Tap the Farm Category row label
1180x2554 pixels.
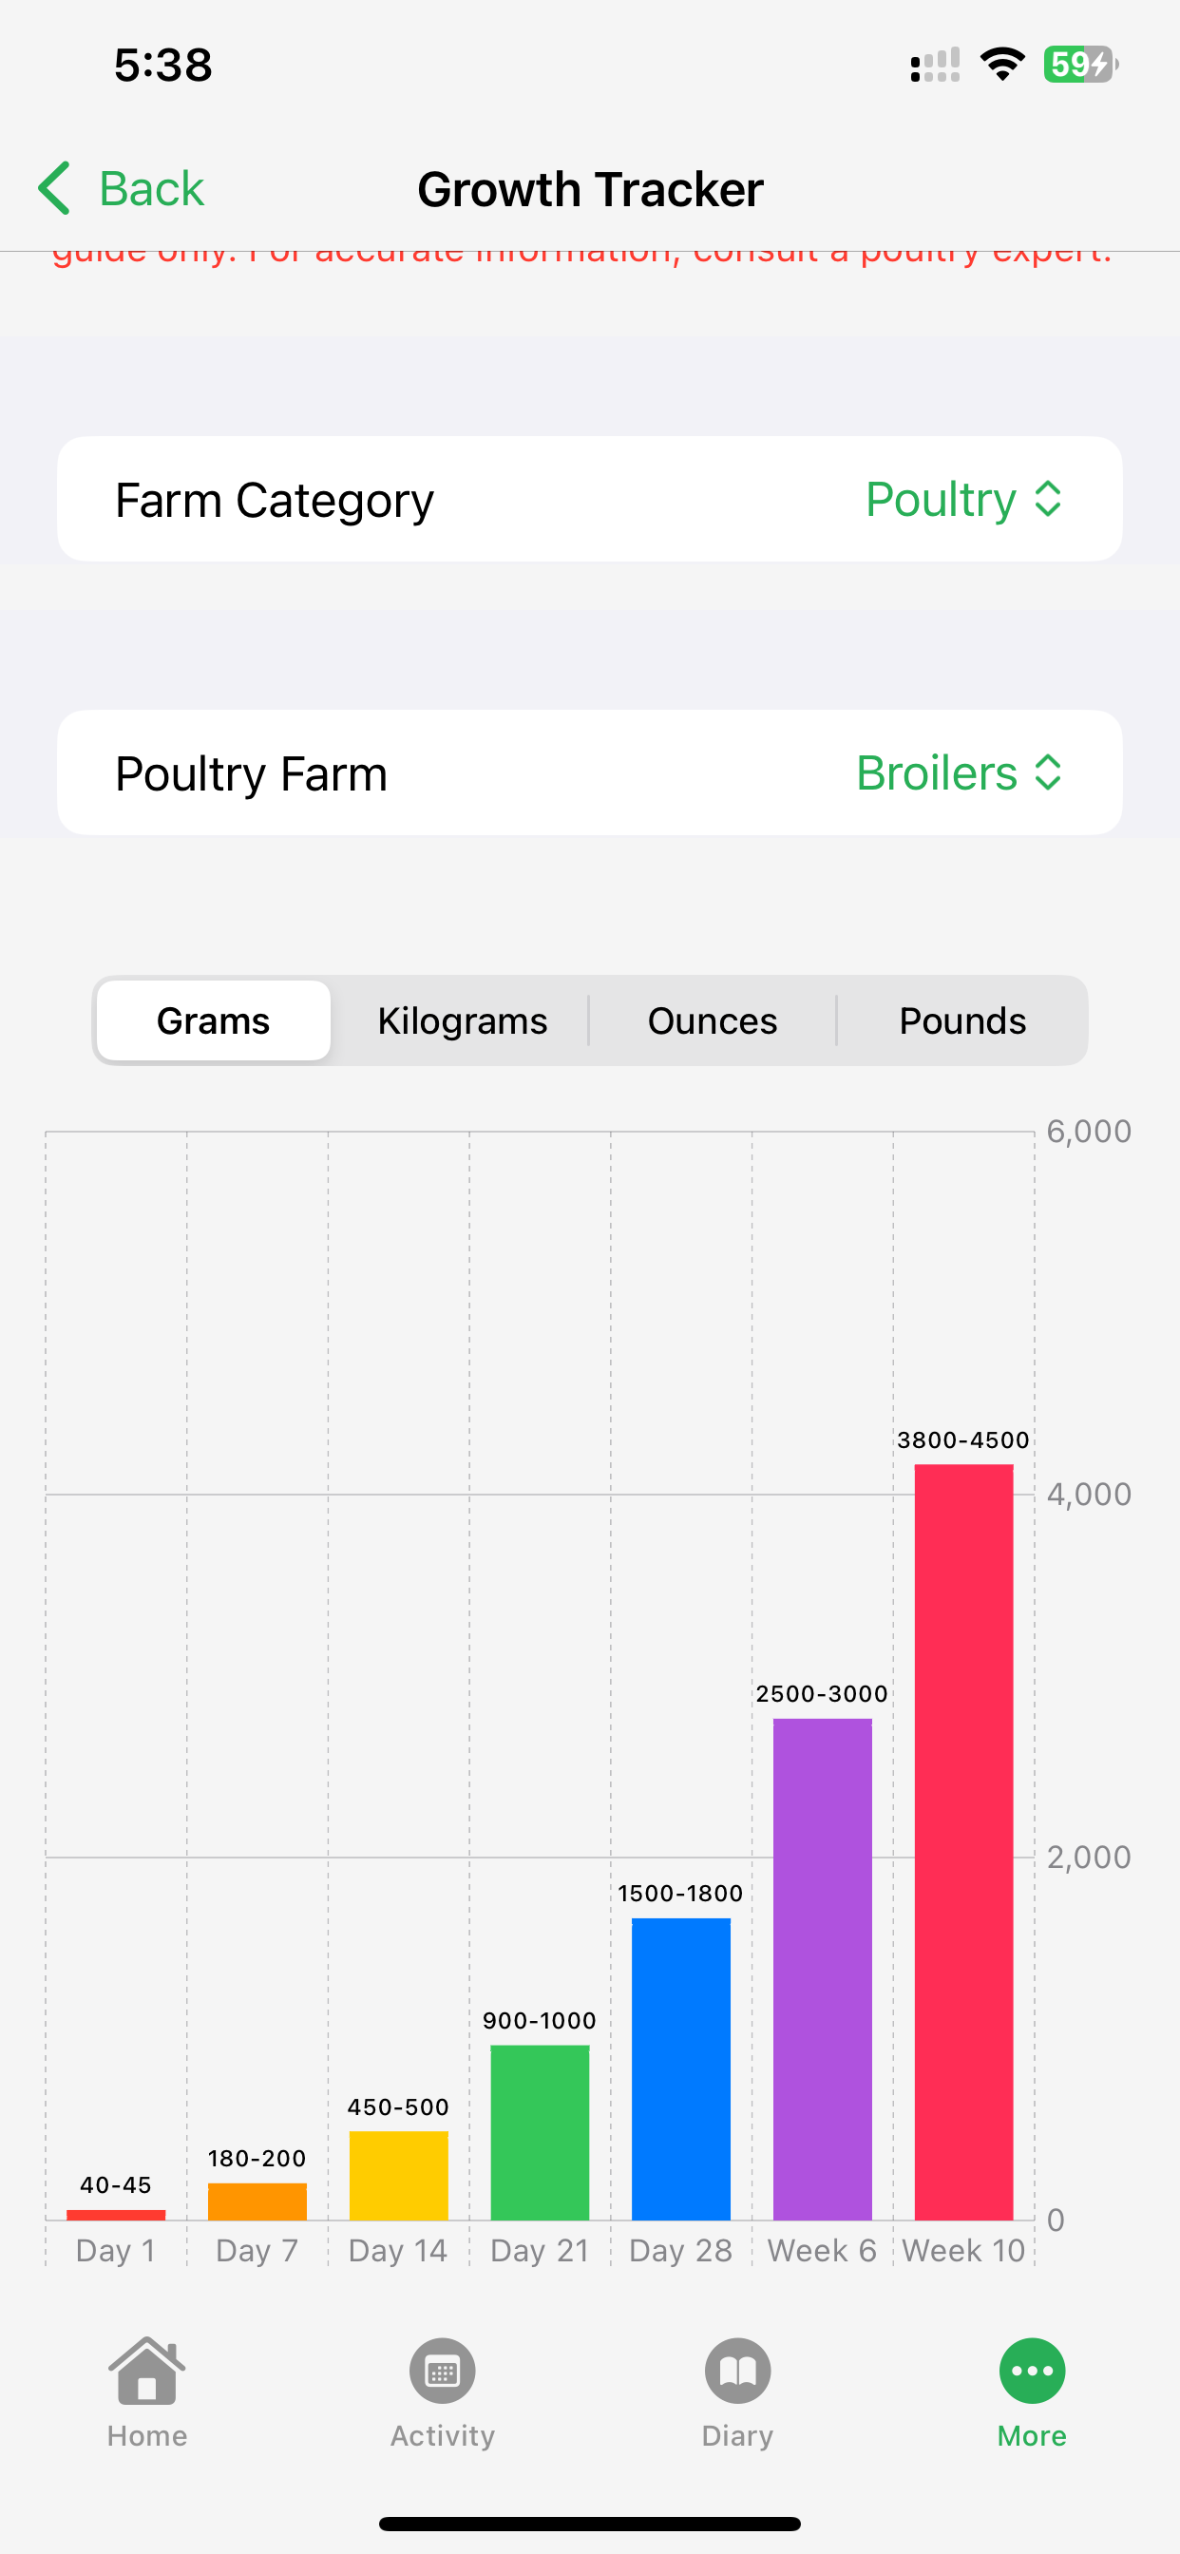pyautogui.click(x=275, y=500)
